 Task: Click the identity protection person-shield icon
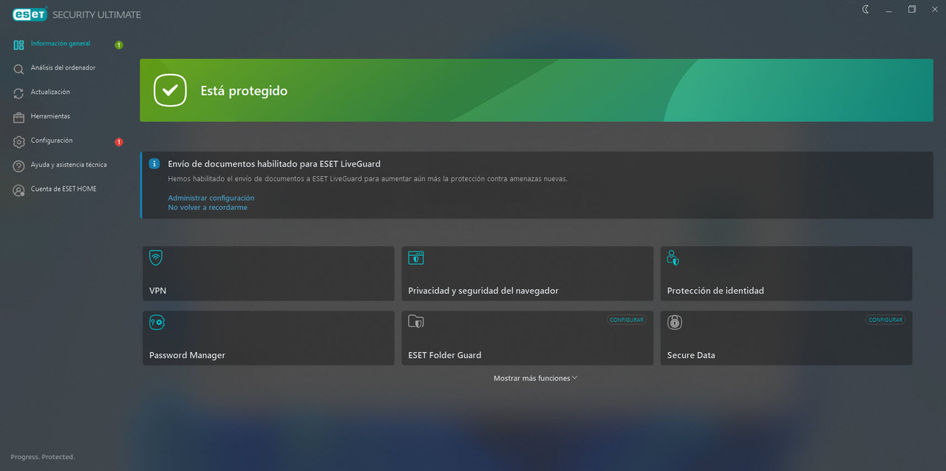pos(673,258)
